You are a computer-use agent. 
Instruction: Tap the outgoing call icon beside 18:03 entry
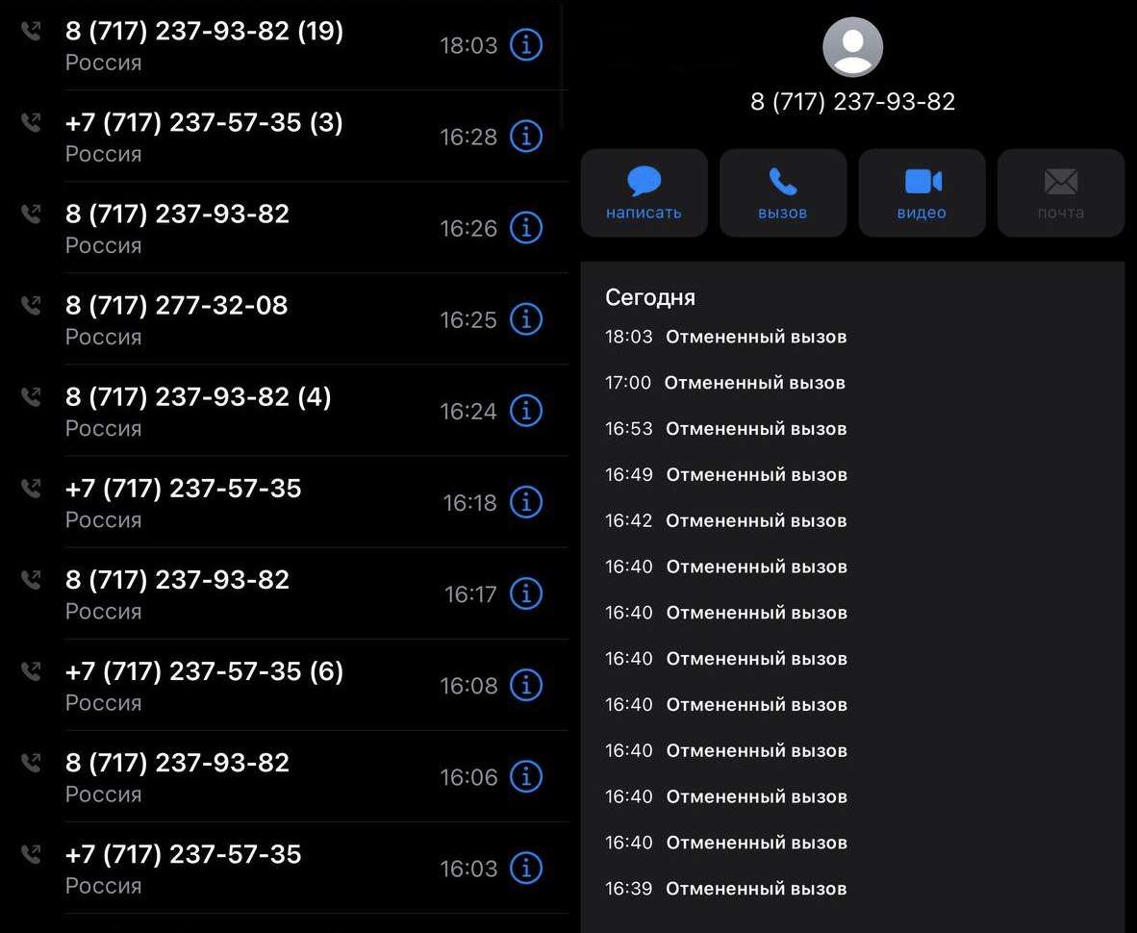[31, 31]
